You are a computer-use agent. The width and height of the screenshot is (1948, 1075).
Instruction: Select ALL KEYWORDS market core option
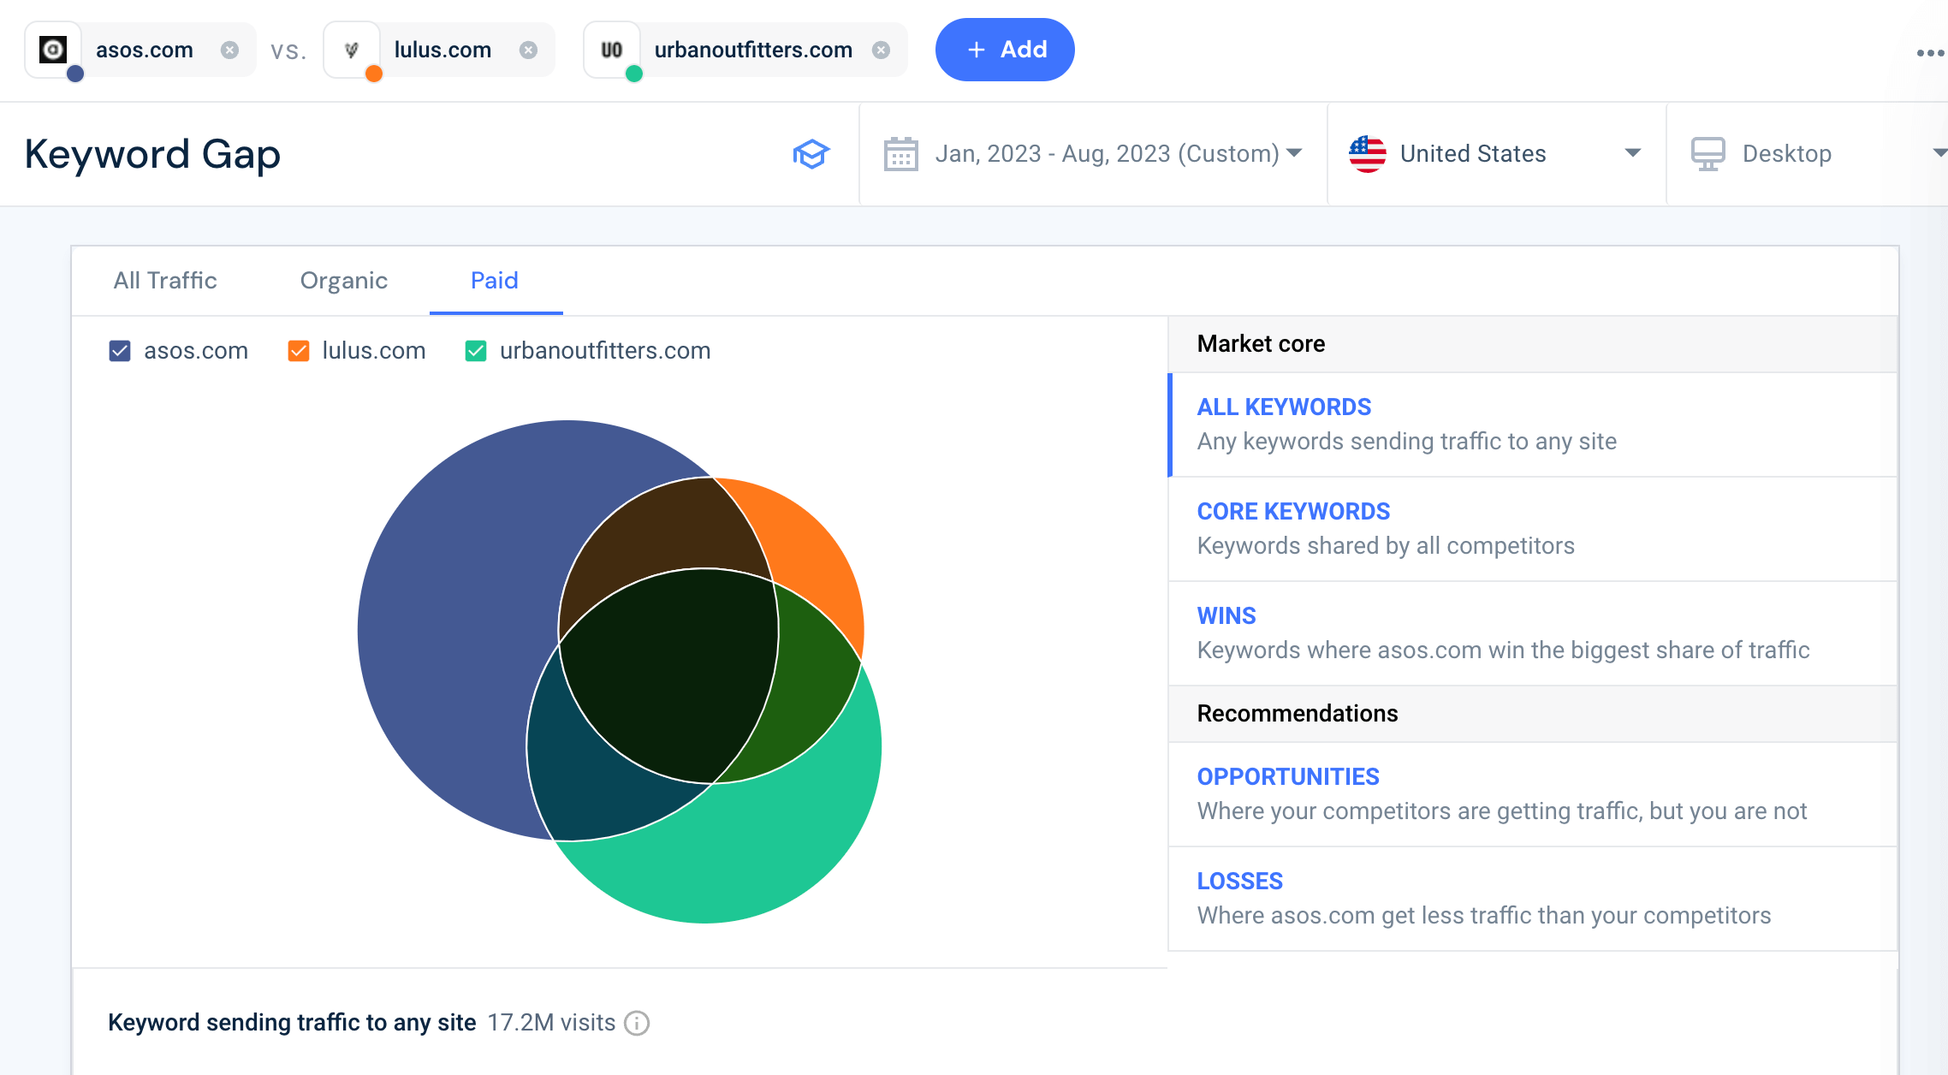tap(1533, 425)
